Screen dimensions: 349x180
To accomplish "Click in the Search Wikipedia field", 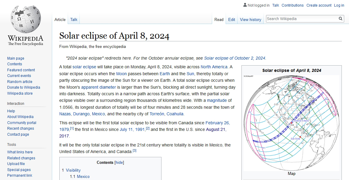I will pos(301,19).
